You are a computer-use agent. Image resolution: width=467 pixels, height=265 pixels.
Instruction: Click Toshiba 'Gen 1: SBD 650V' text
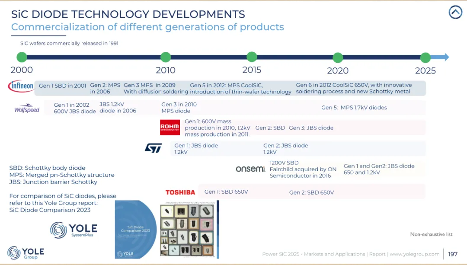(226, 192)
